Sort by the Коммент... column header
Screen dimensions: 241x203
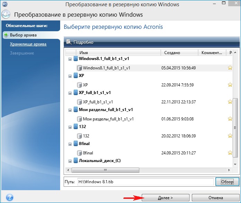click(x=212, y=53)
